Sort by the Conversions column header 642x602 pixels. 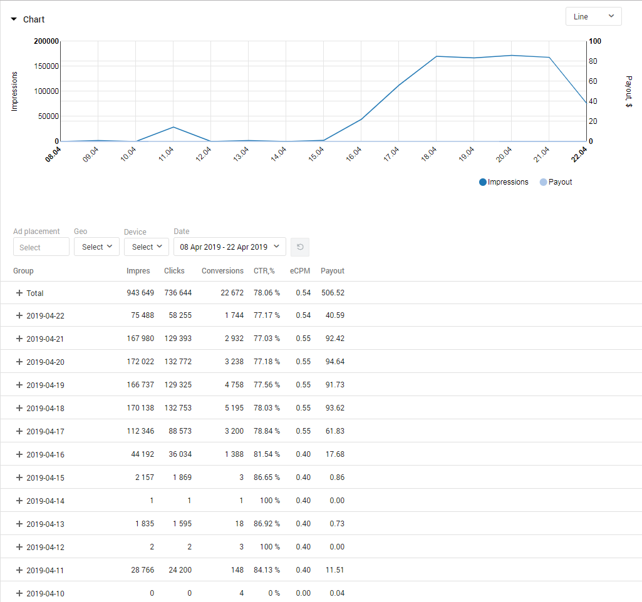point(222,271)
